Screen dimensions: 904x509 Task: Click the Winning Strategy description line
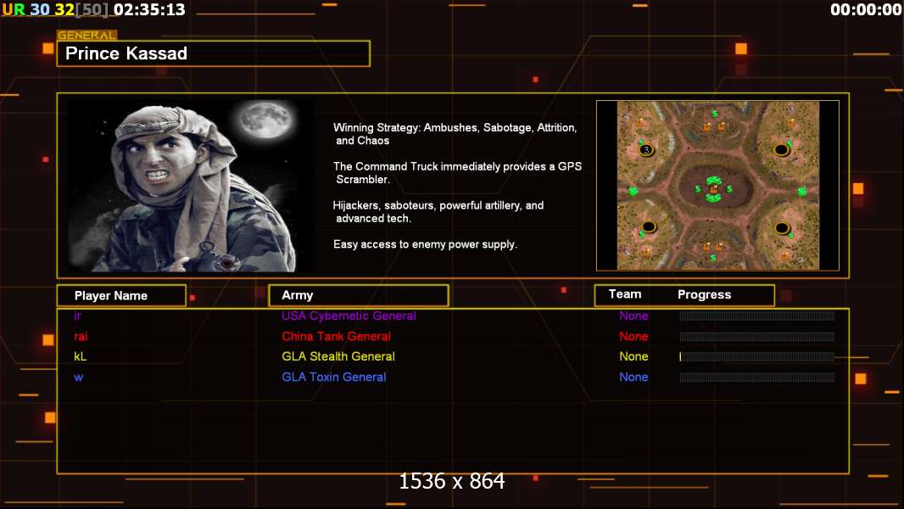coord(455,134)
